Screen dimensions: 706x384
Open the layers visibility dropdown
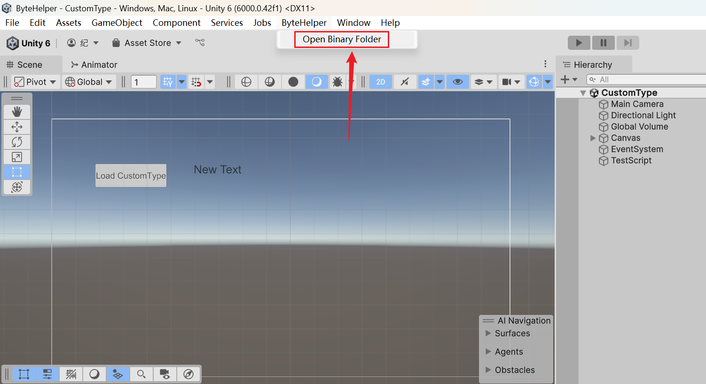[x=483, y=82]
